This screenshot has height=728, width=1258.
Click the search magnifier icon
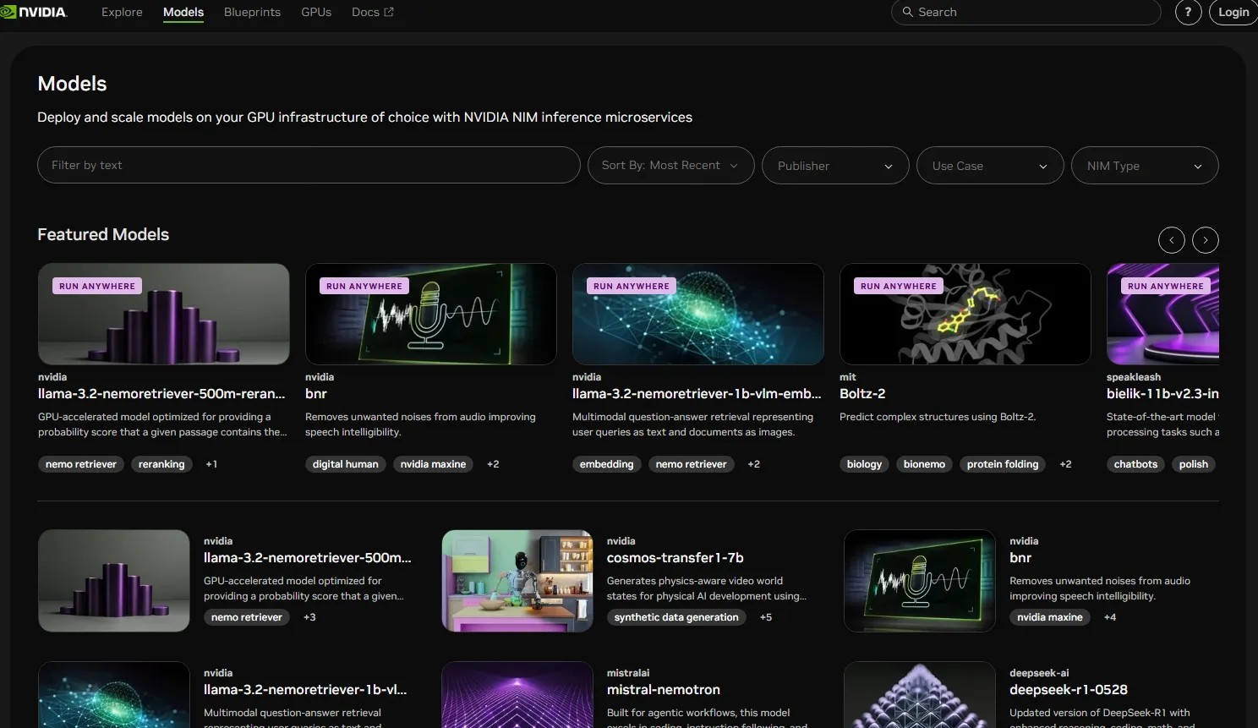[908, 12]
